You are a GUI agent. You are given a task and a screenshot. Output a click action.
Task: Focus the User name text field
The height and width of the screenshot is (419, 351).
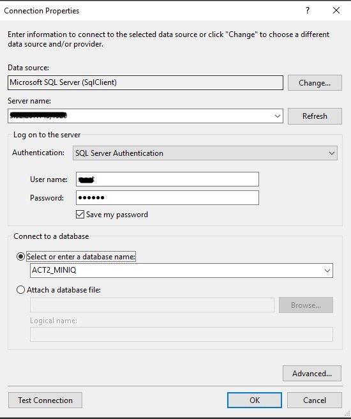click(x=167, y=179)
